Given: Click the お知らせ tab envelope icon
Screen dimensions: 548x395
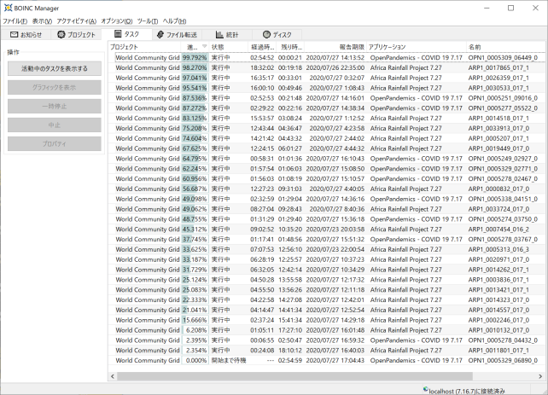Looking at the screenshot, I should pos(14,35).
